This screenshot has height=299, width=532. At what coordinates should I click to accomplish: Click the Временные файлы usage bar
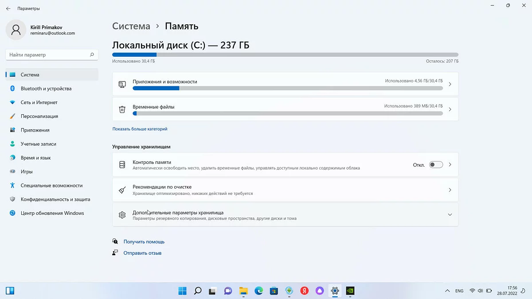coord(288,113)
